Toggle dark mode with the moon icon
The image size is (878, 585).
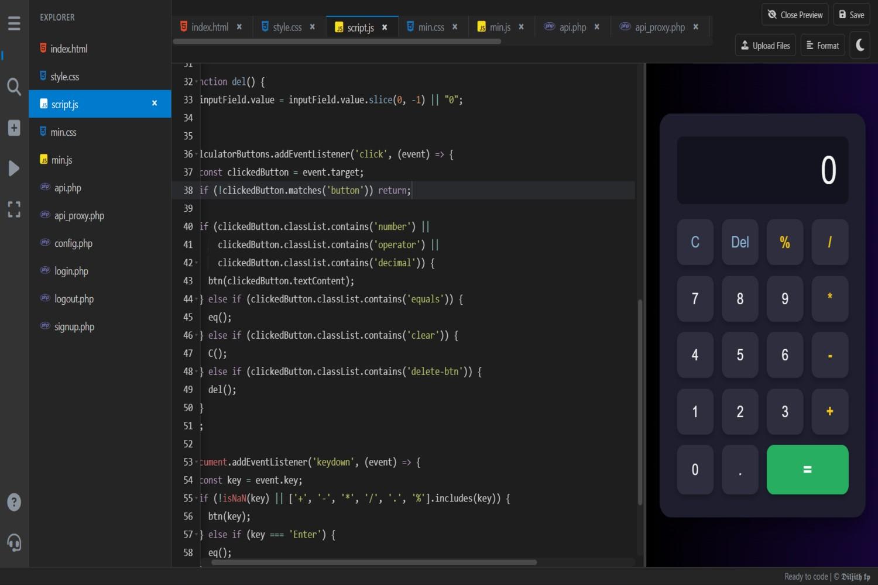(x=860, y=45)
